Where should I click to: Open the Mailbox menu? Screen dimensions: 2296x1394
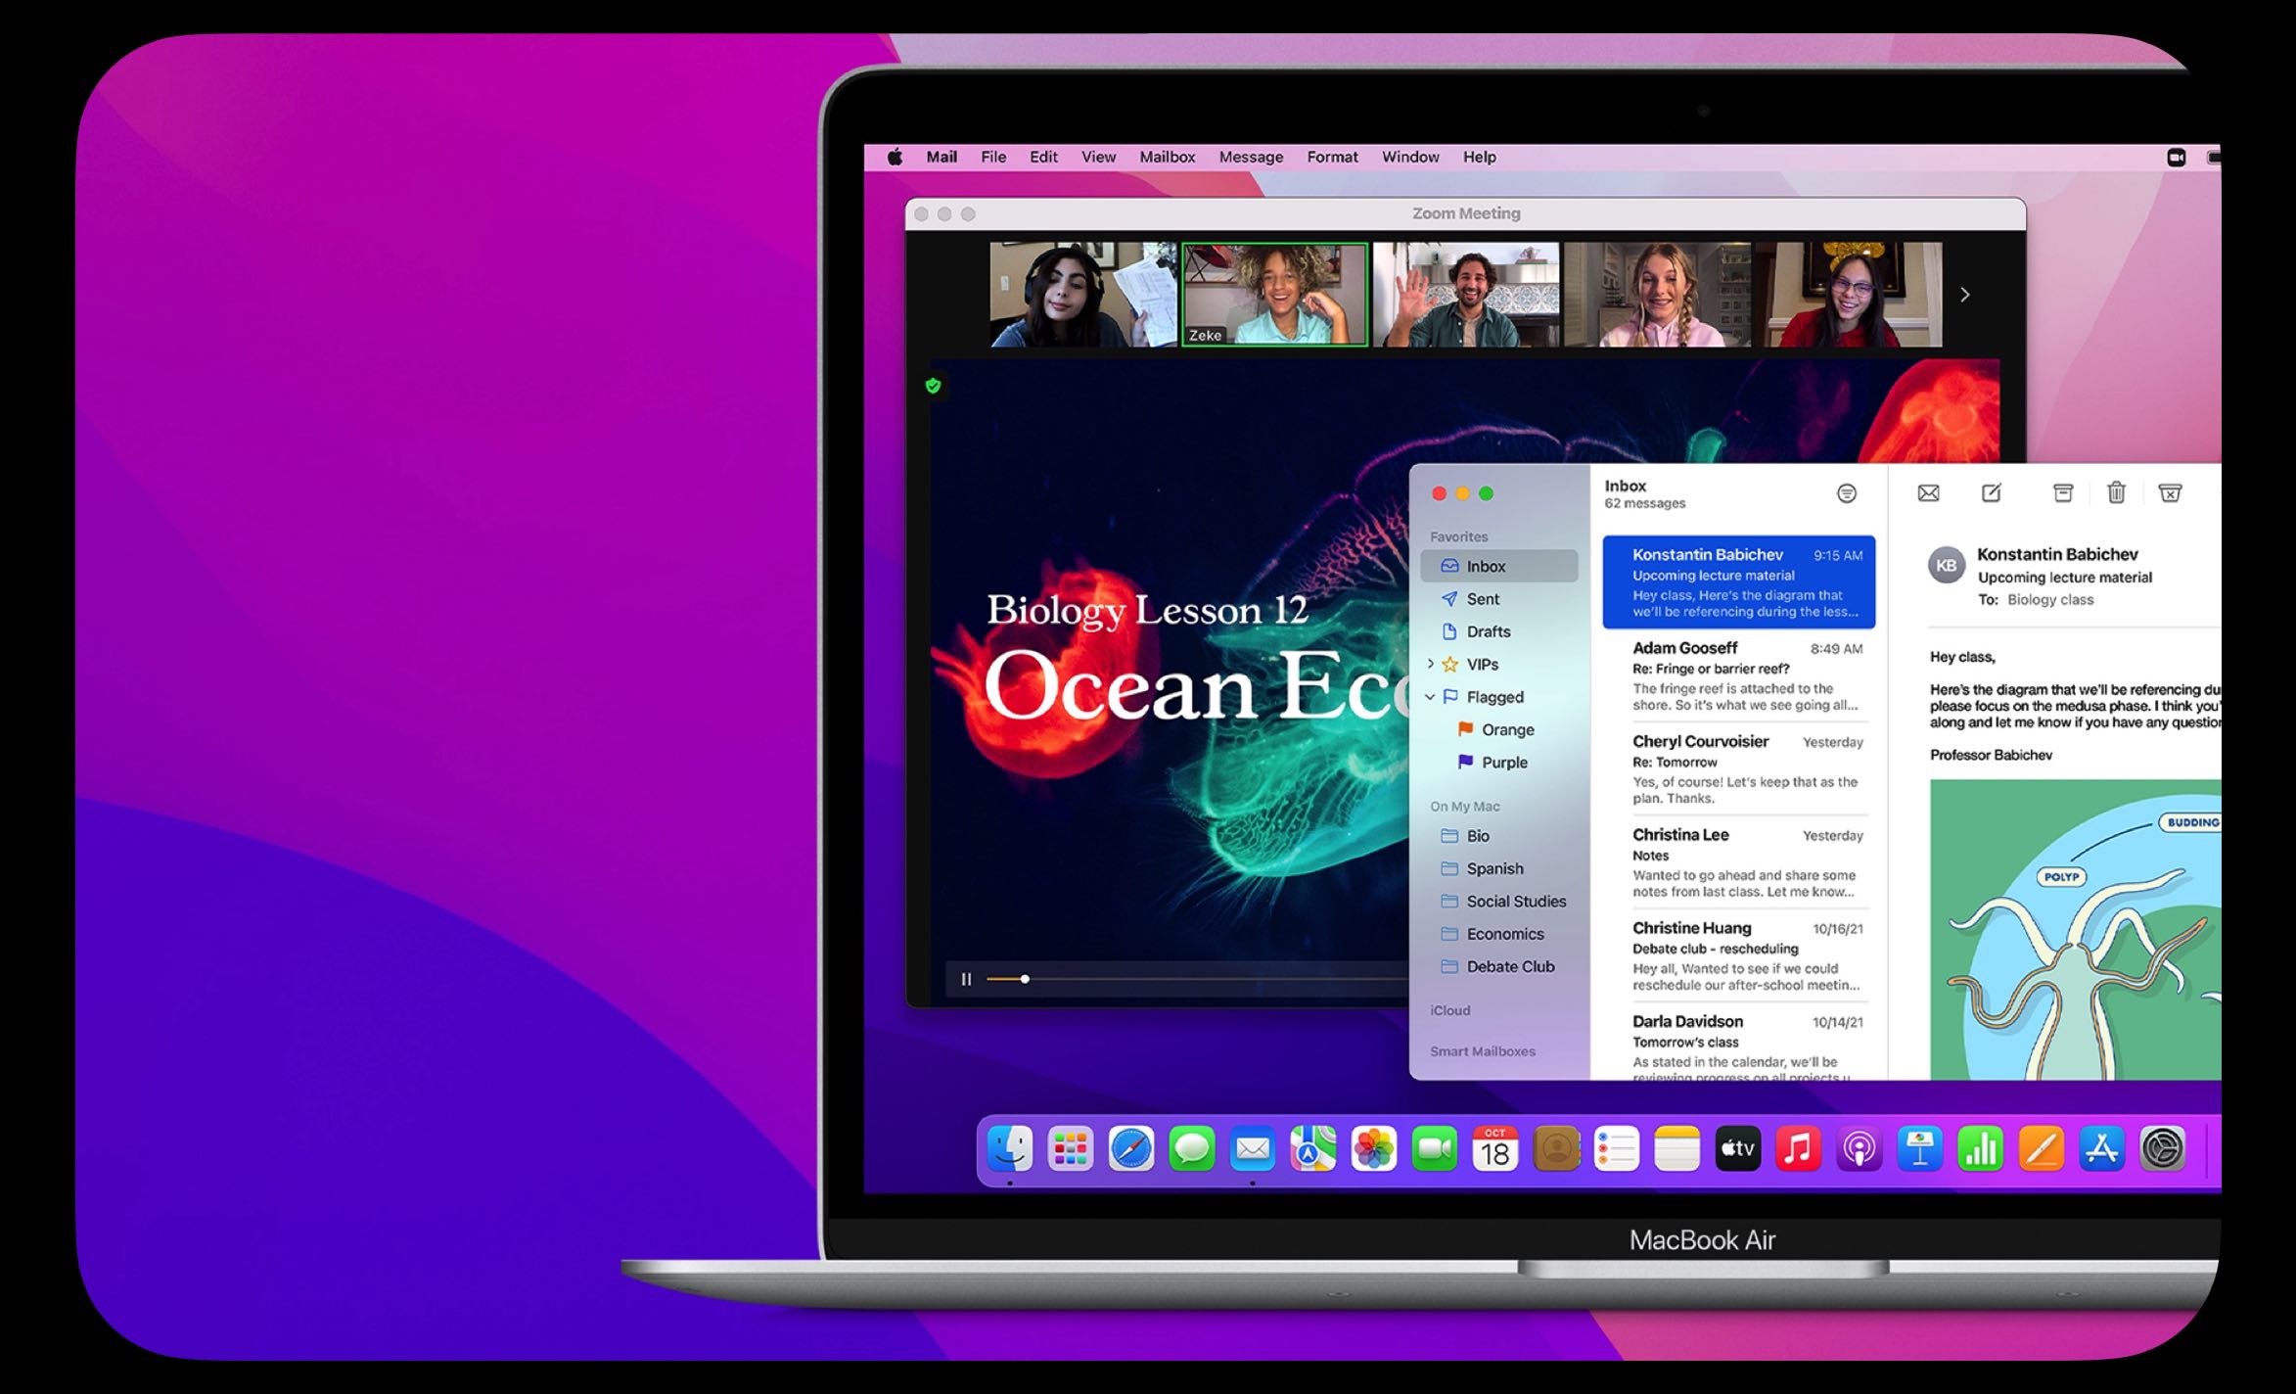coord(1167,157)
